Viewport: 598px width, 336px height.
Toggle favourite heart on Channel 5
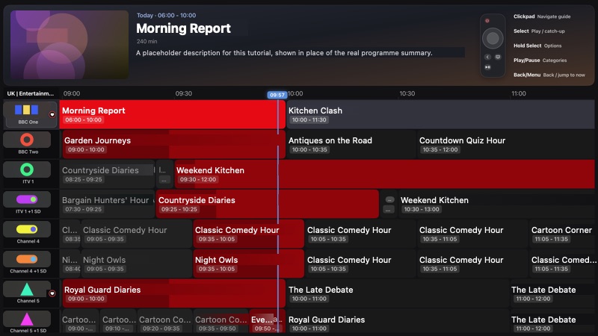pyautogui.click(x=52, y=293)
